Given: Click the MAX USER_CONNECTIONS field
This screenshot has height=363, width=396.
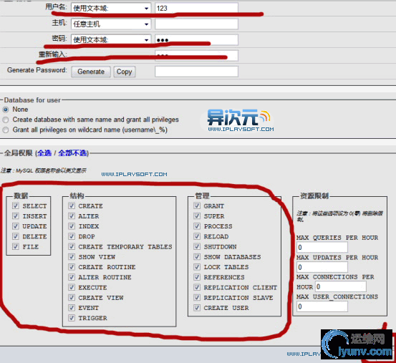Looking at the screenshot, I should pos(322,306).
